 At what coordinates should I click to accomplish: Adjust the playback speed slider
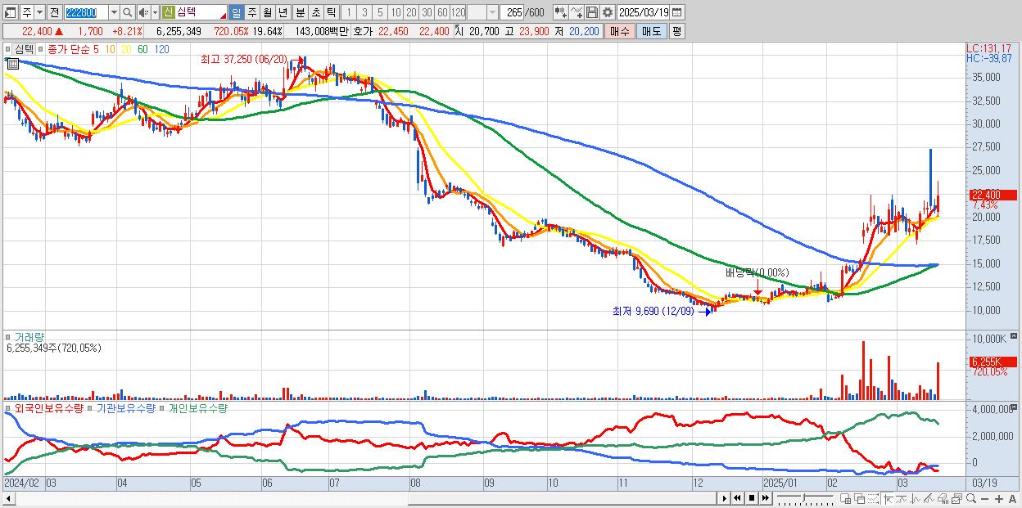click(805, 498)
